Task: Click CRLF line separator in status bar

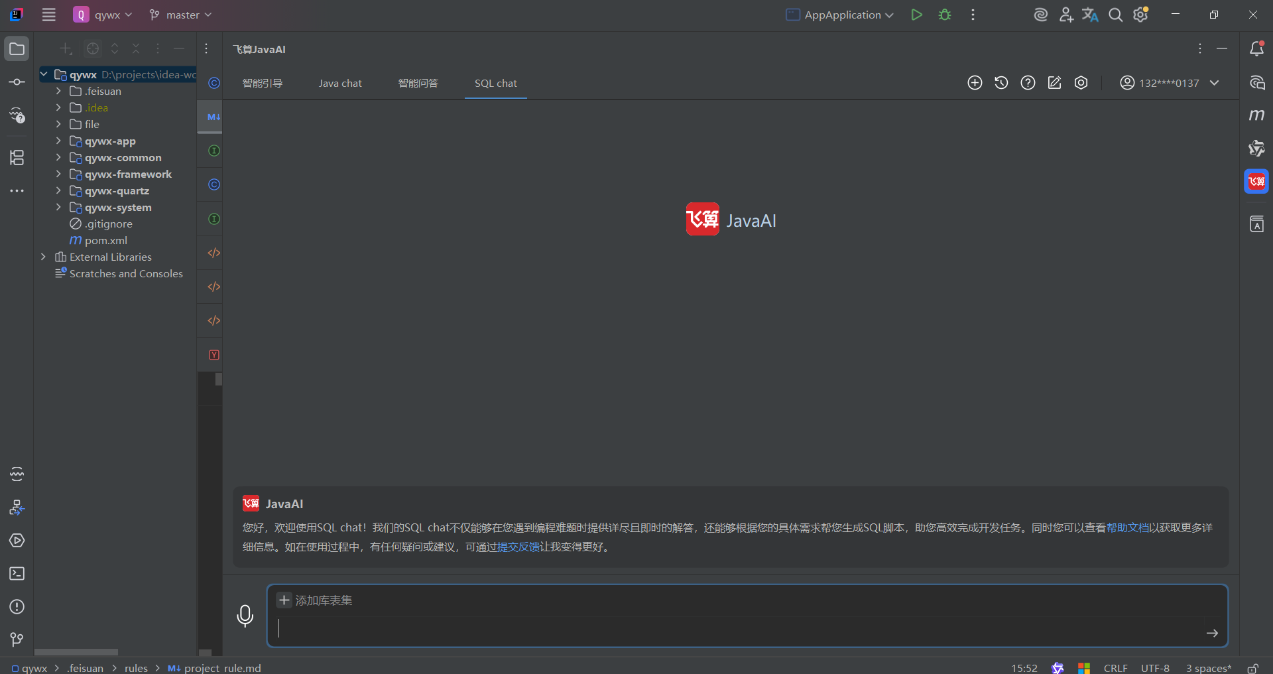Action: click(x=1116, y=668)
